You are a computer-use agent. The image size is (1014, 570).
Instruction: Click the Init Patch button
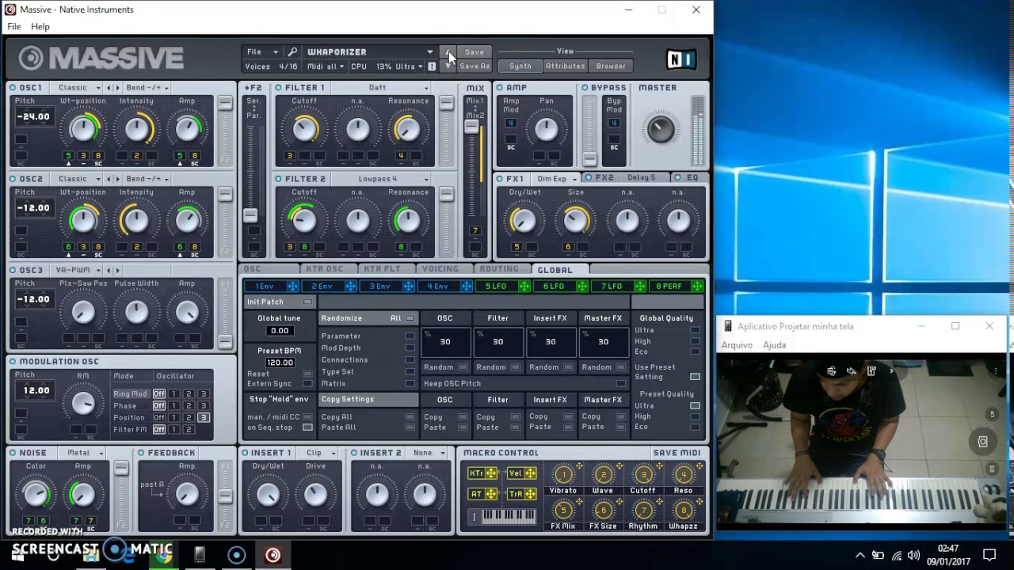(x=280, y=302)
